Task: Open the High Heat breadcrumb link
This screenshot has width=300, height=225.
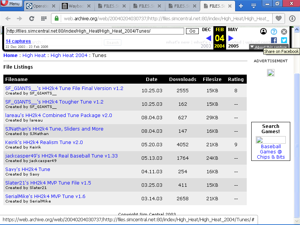Action: (34, 55)
